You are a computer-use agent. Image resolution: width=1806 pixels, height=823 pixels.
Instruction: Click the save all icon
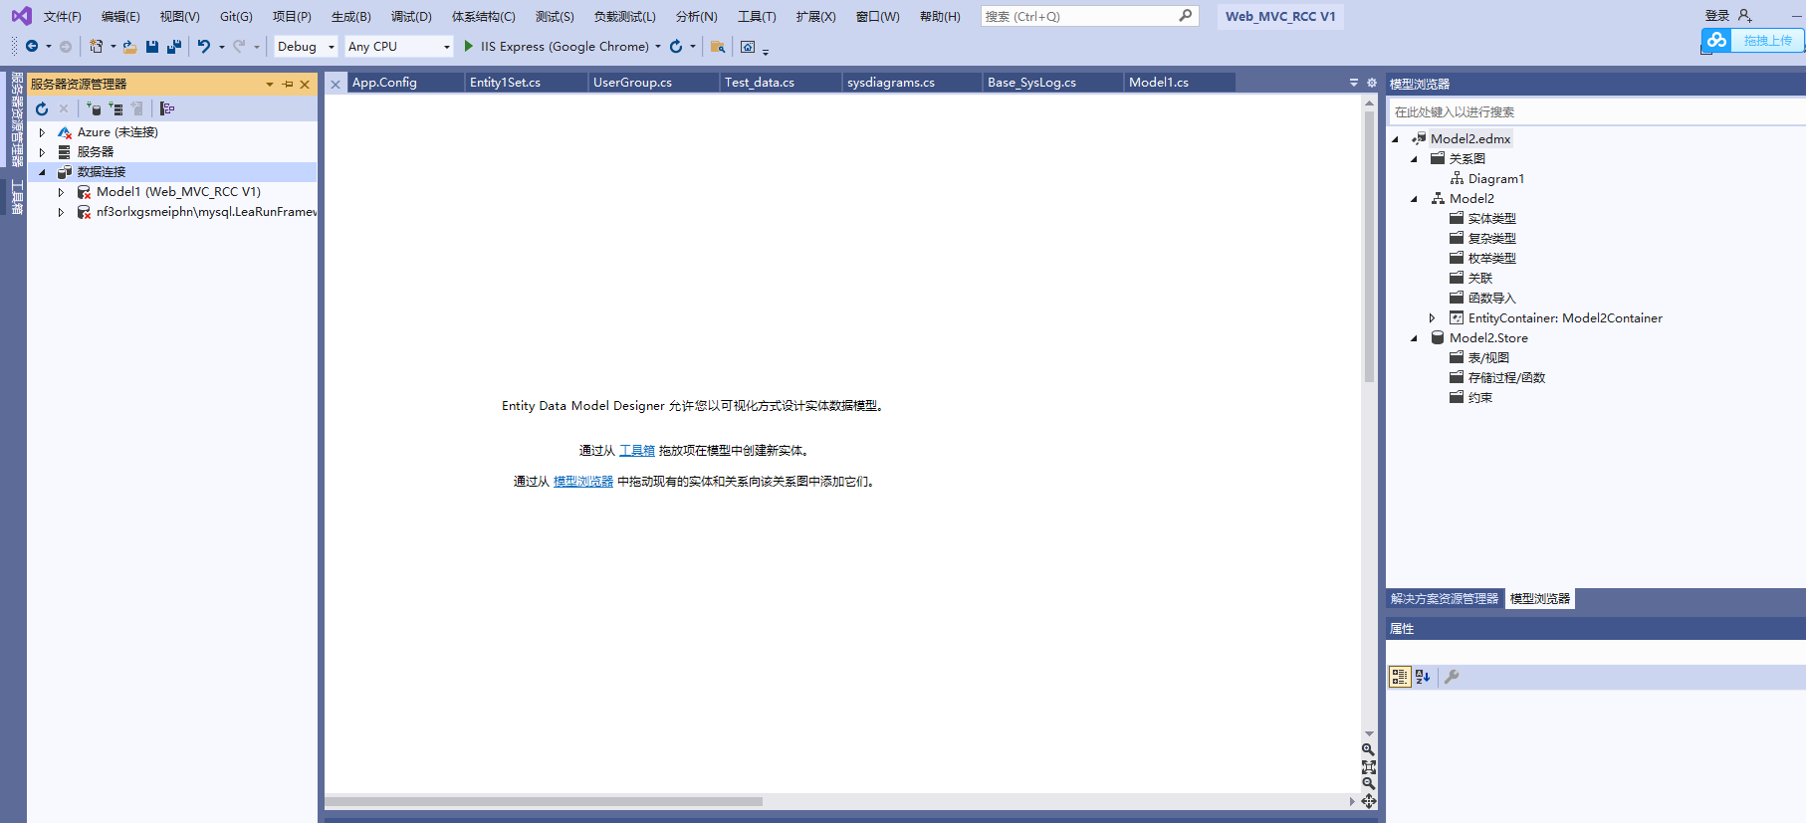[174, 47]
